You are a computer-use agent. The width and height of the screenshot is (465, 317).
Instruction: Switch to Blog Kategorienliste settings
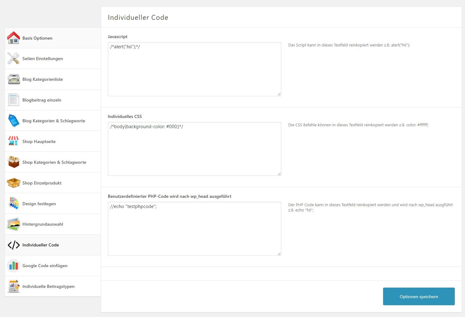coord(53,79)
